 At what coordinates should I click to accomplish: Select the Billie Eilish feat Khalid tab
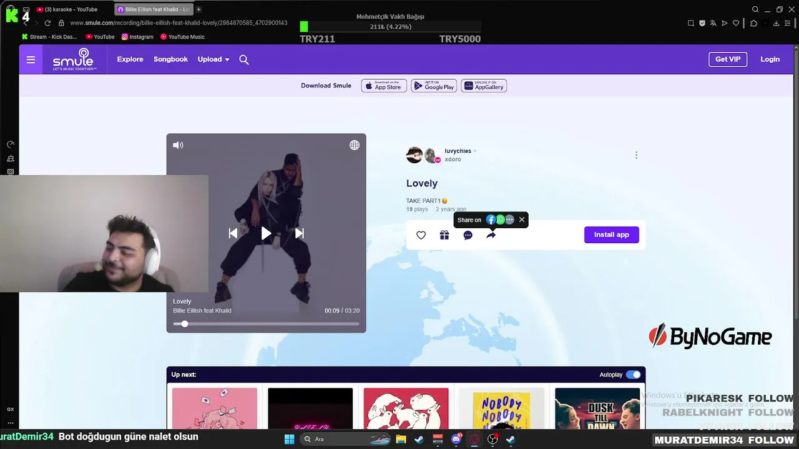(x=153, y=9)
